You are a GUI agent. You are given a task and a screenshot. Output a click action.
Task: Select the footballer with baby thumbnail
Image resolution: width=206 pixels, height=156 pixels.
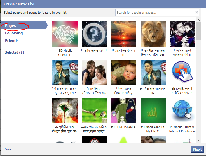[182, 34]
